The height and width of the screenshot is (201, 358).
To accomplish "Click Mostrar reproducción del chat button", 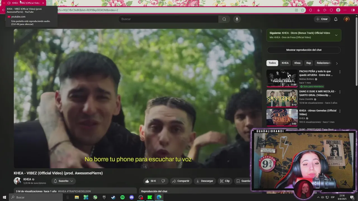I will [x=304, y=50].
